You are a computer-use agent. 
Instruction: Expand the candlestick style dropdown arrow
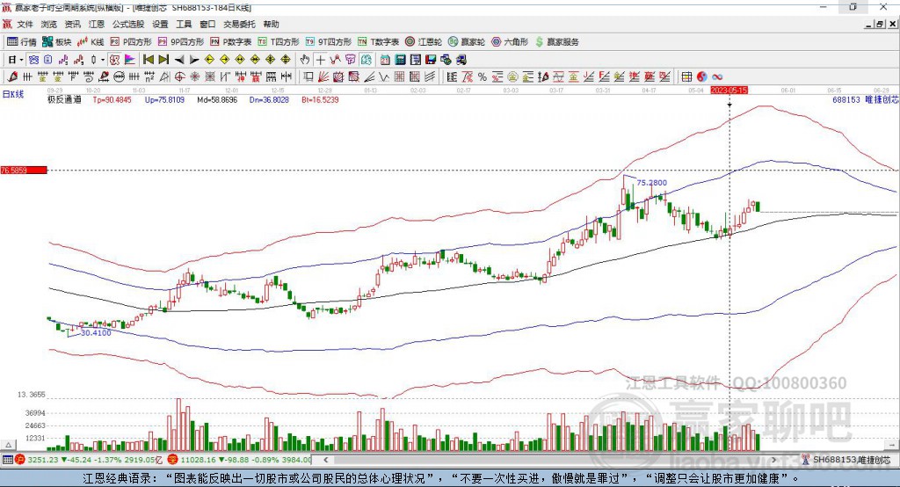[x=103, y=60]
